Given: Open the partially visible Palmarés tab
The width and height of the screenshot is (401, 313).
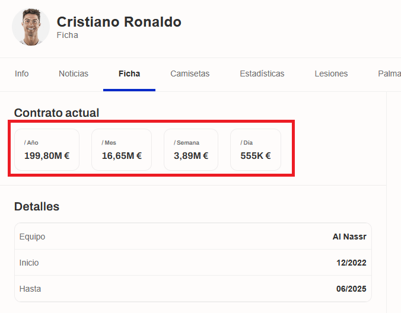Looking at the screenshot, I should click(x=389, y=74).
